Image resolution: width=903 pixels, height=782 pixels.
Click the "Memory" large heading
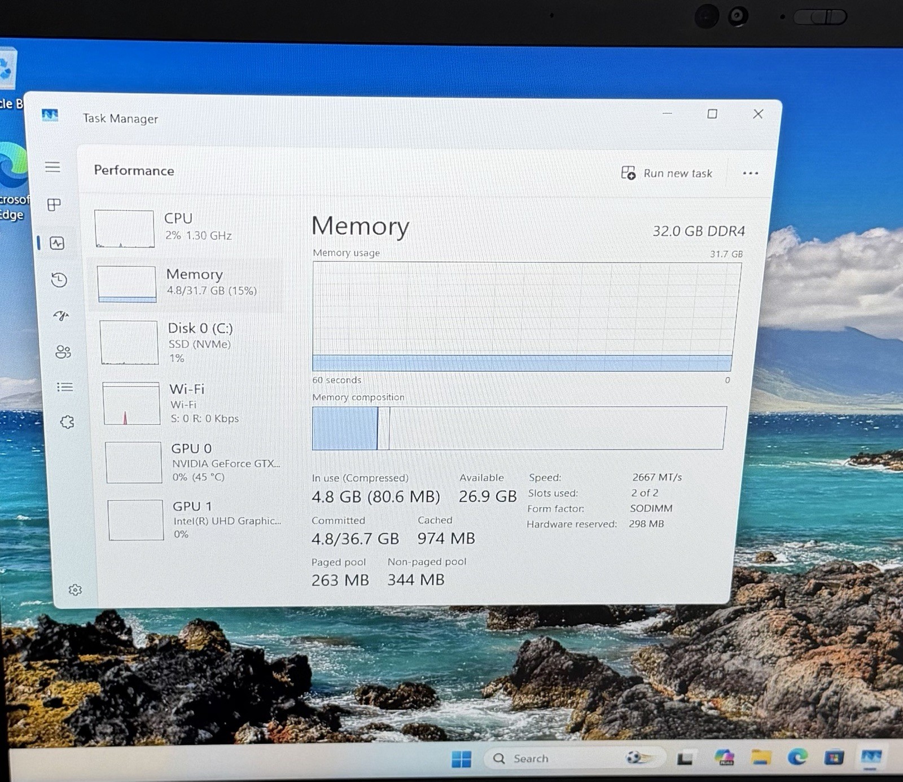(x=361, y=226)
